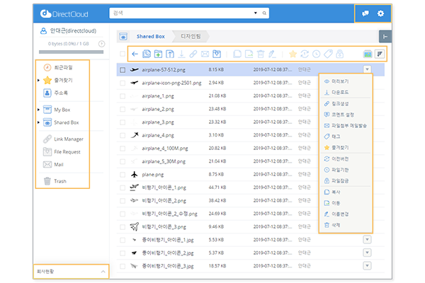Expand the 즐겨찾기 tree arrow in sidebar
This screenshot has height=283, width=425.
pyautogui.click(x=38, y=80)
